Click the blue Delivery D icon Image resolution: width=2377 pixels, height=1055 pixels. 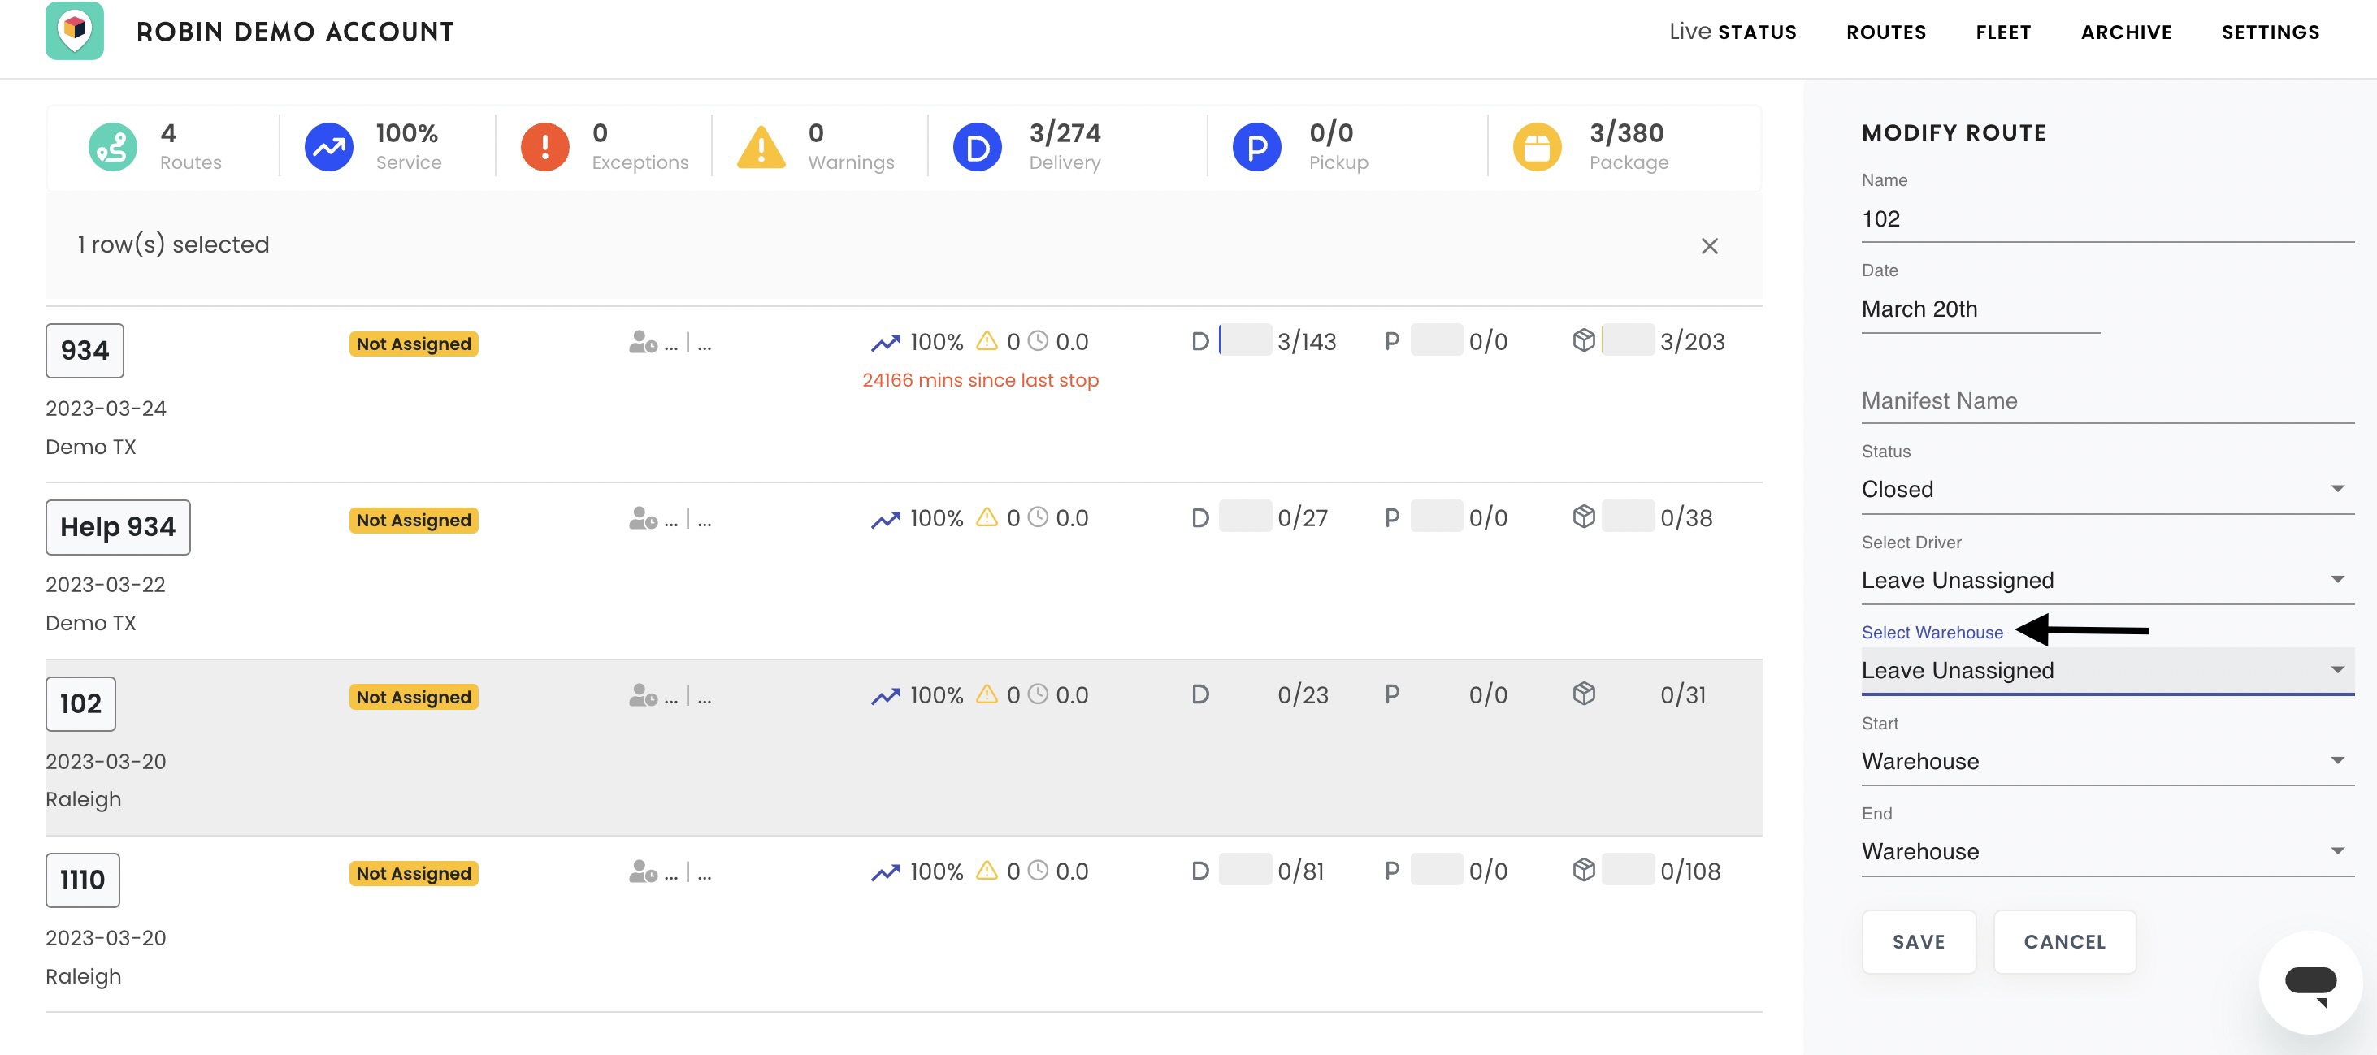tap(977, 148)
